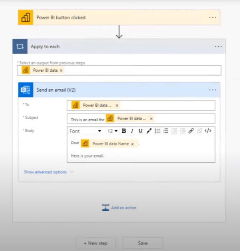Collapse the Apply to each header
240x251 pixels.
pos(119,47)
